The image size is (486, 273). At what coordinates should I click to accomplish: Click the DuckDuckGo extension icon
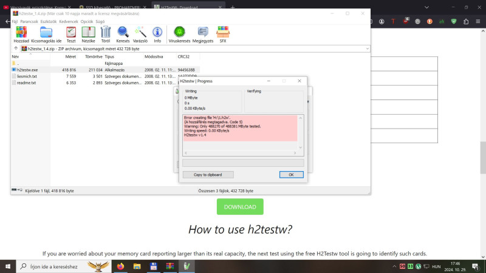tap(430, 22)
